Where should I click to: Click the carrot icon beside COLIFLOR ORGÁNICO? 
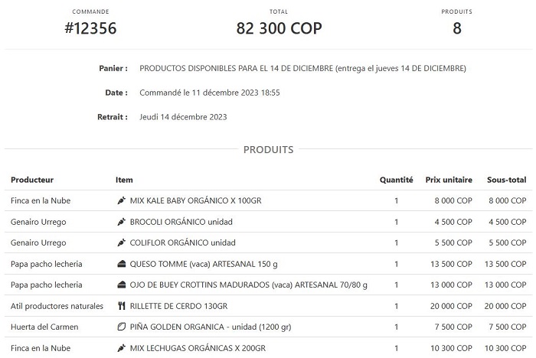(121, 242)
